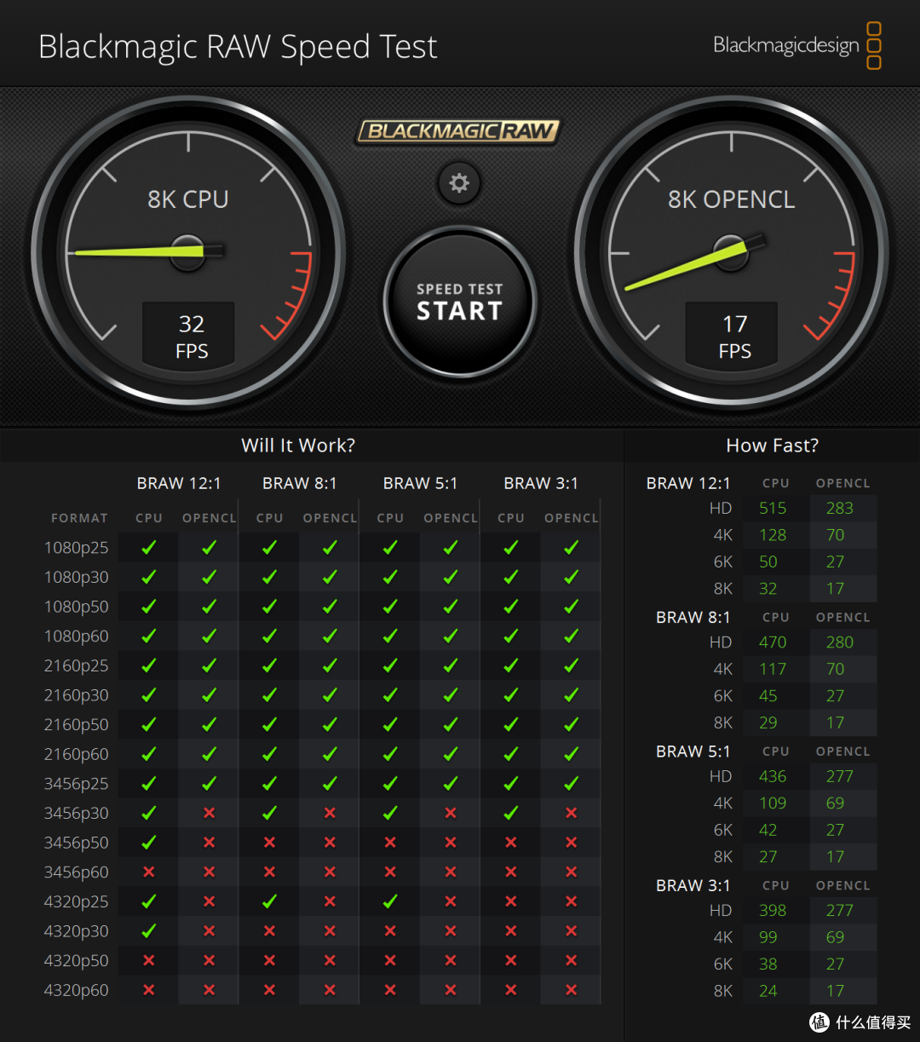Click 4320p25 BRAW 5:1 CPU check mark
Image resolution: width=920 pixels, height=1042 pixels.
pyautogui.click(x=390, y=901)
